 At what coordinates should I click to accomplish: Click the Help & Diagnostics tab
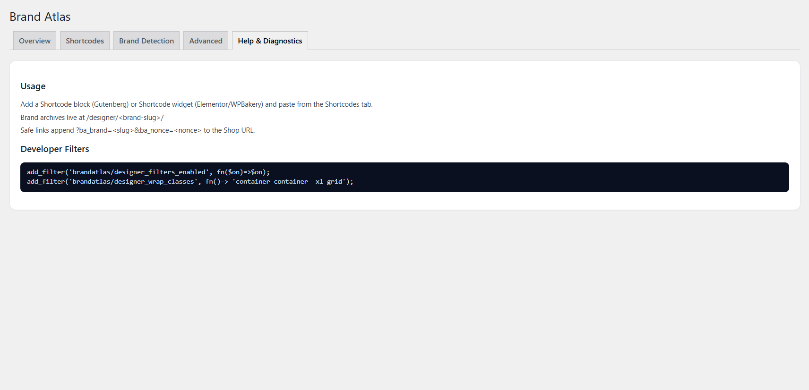point(270,41)
